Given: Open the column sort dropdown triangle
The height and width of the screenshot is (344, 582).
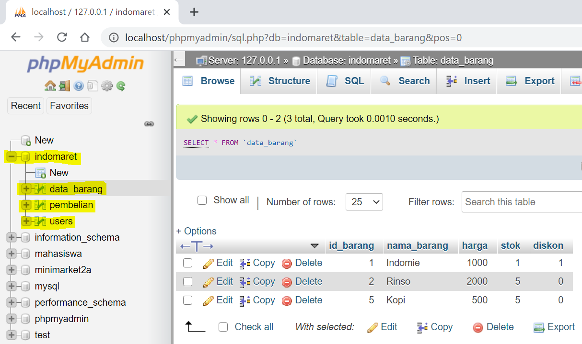Looking at the screenshot, I should pos(315,246).
